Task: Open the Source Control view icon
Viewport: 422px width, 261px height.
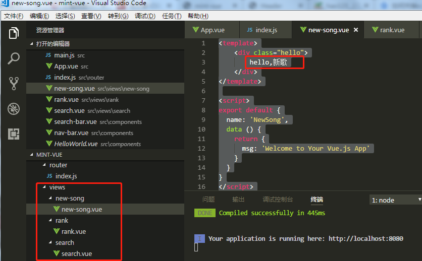Action: click(x=14, y=84)
